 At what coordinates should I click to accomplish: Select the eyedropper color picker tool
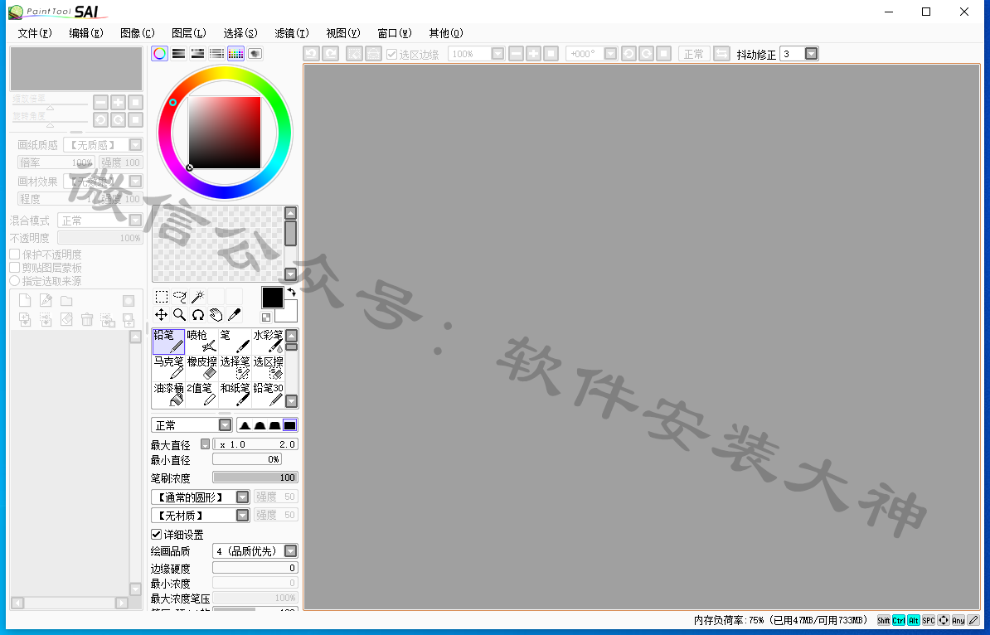pos(235,315)
